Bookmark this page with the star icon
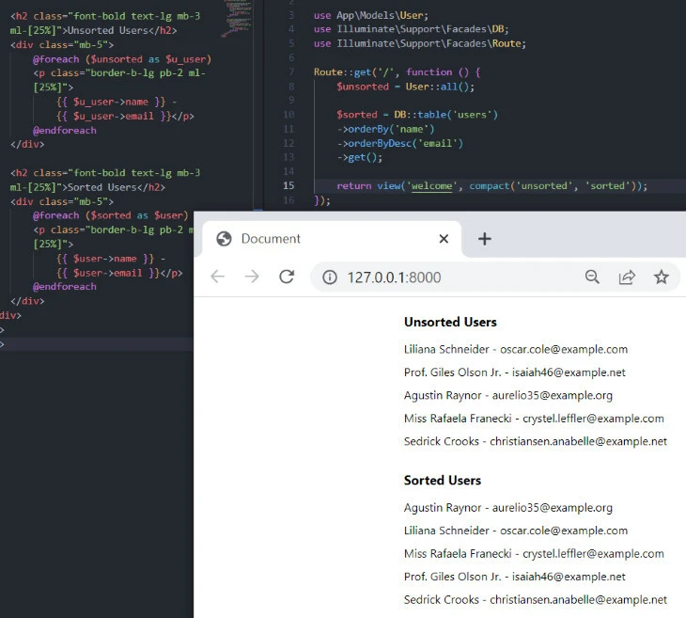 [662, 277]
